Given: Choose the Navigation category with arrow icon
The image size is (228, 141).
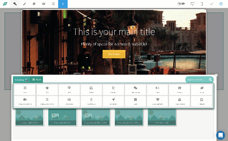Looking at the screenshot, I should point(113,101).
